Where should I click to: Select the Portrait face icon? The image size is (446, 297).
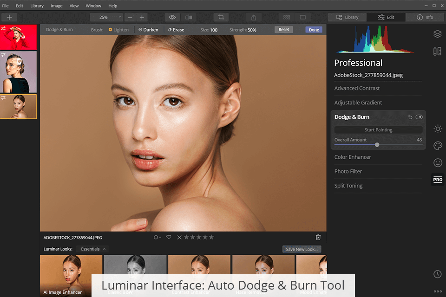[x=437, y=163]
